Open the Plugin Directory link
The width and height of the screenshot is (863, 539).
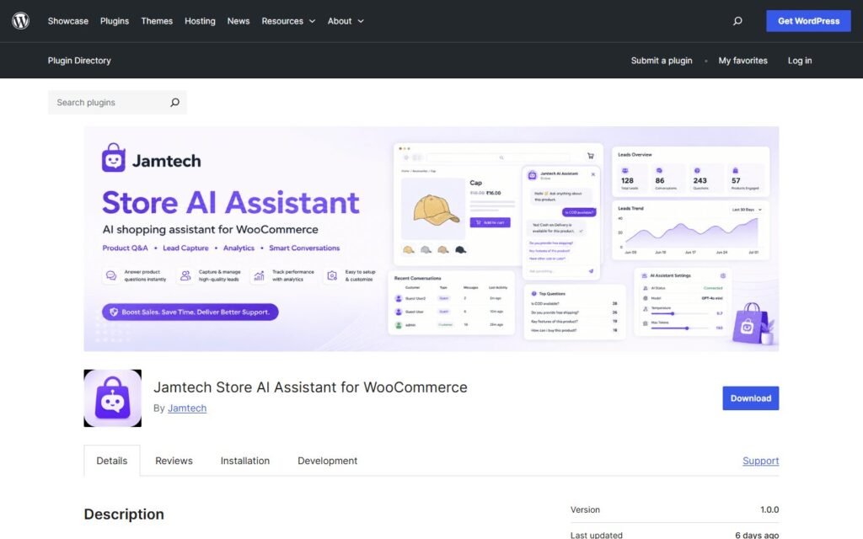[79, 61]
